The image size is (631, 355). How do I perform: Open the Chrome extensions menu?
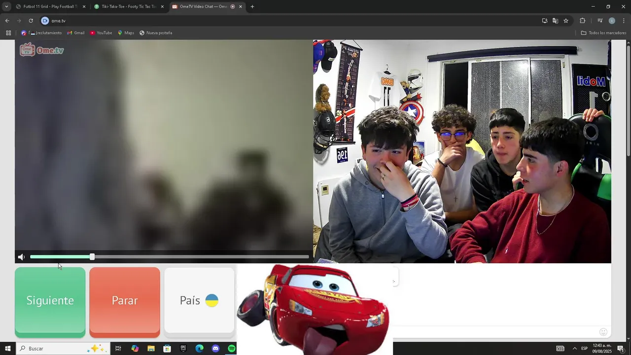[582, 21]
